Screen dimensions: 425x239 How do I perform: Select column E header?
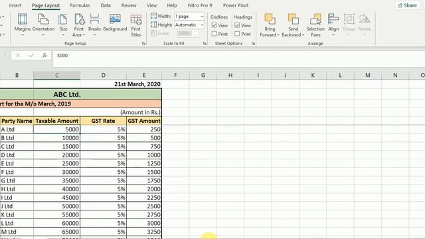point(144,75)
